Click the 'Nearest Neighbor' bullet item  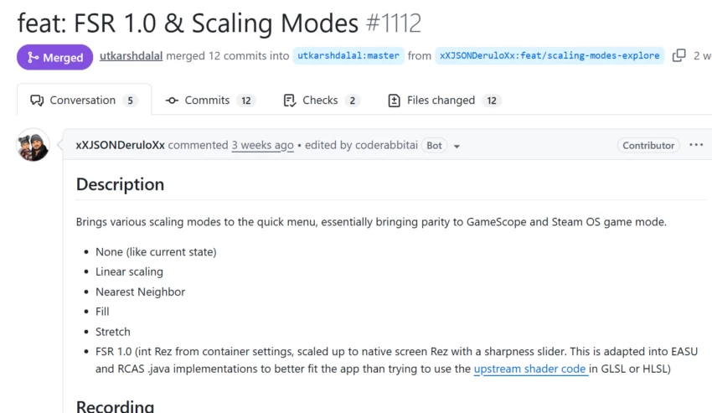(141, 292)
